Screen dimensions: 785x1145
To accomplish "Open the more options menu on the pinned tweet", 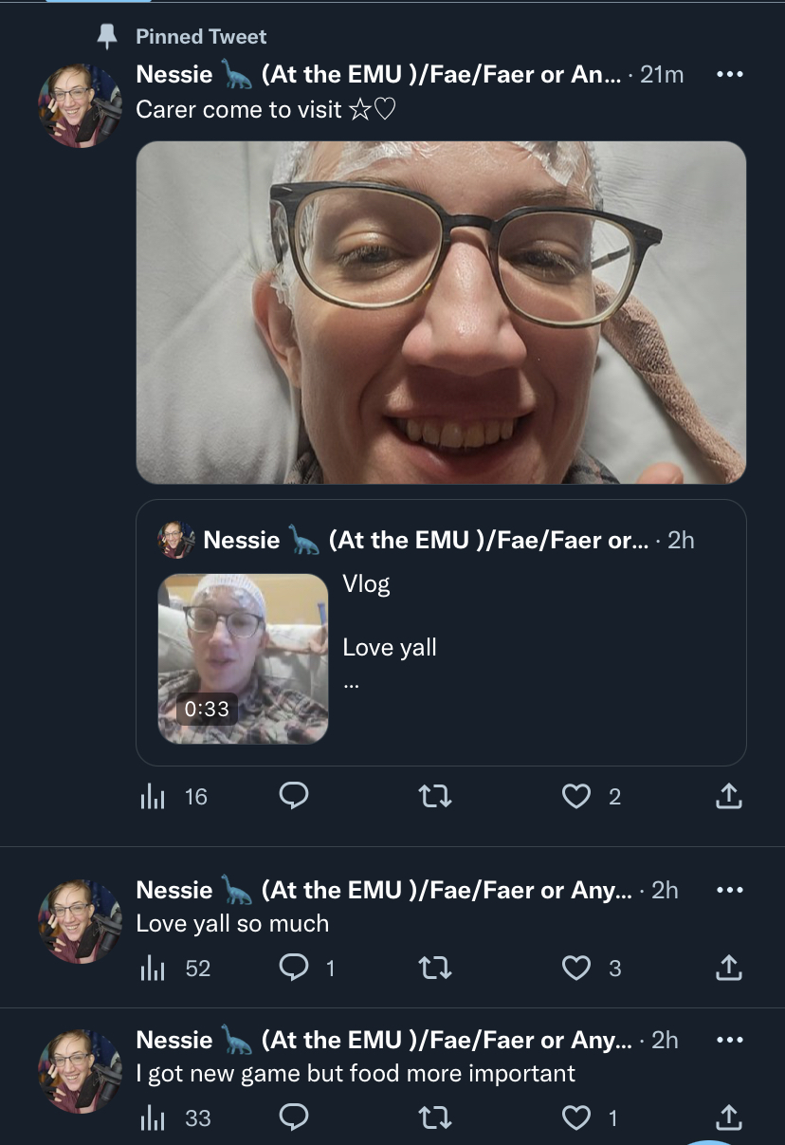I will (728, 74).
